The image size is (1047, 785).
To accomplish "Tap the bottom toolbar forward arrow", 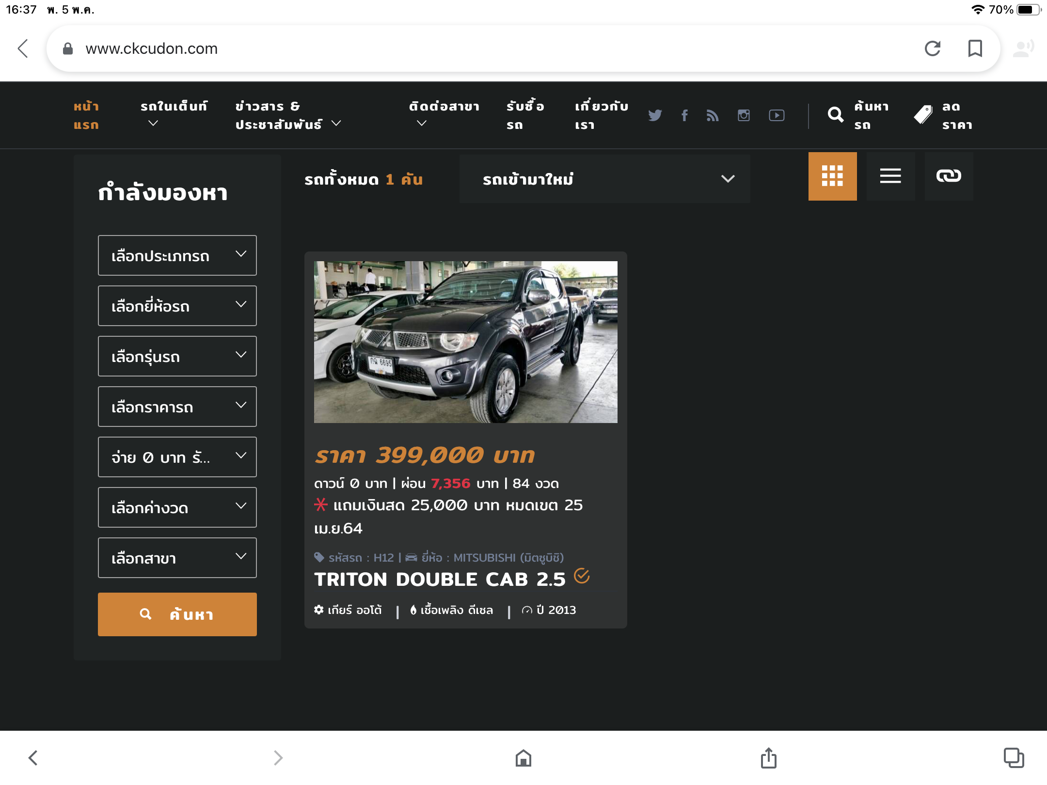I will (x=278, y=758).
